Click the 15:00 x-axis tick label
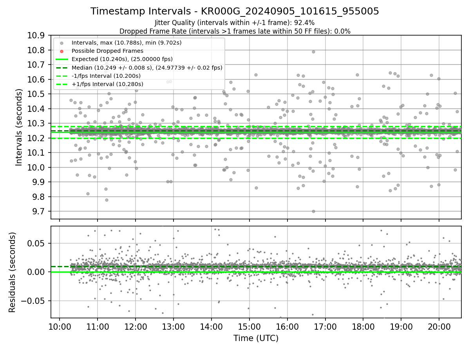Image resolution: width=470 pixels, height=352 pixels. pyautogui.click(x=249, y=327)
